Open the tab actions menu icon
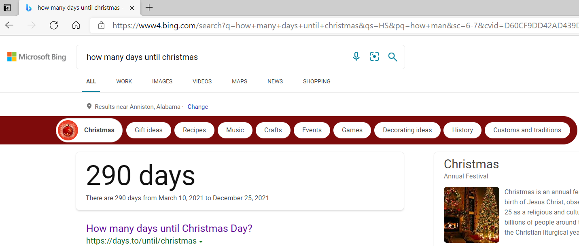Image resolution: width=579 pixels, height=246 pixels. coord(7,8)
